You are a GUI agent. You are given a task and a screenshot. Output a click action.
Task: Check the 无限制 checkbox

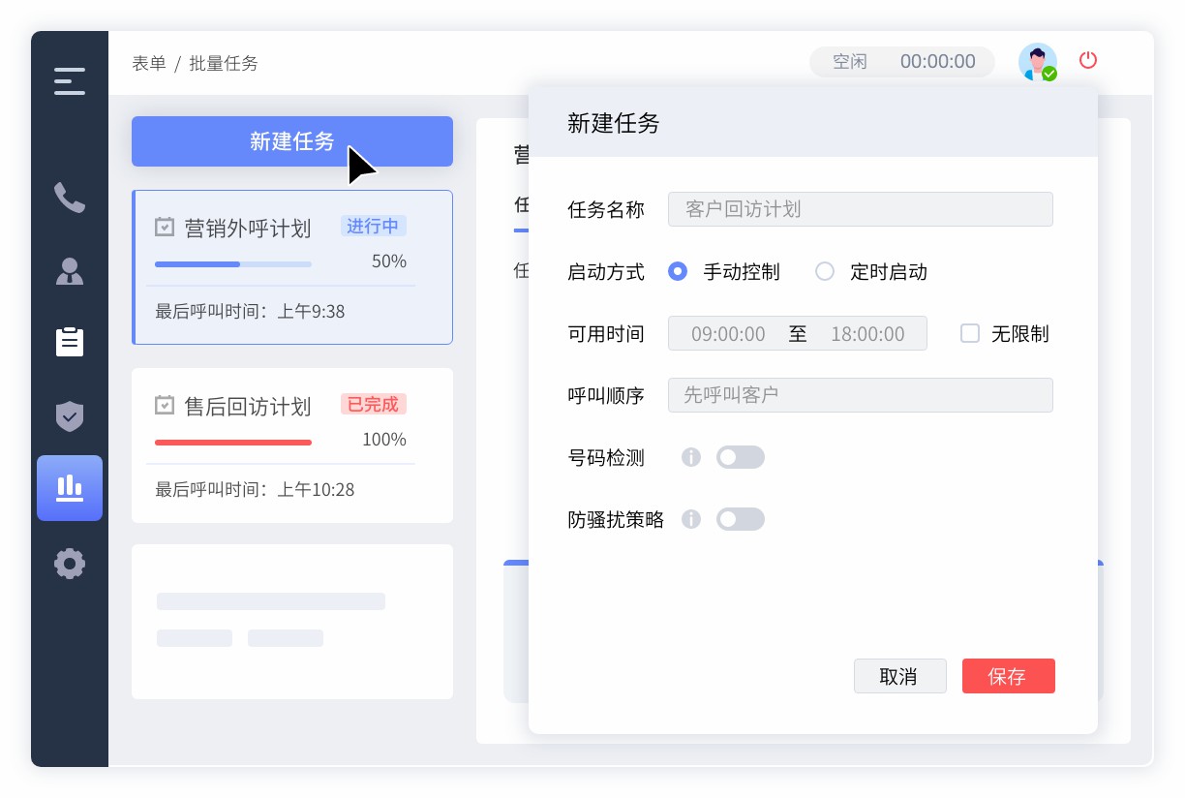pyautogui.click(x=970, y=333)
